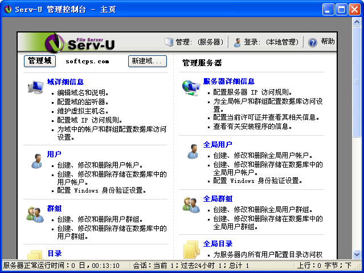
Task: Click the text 配置服务器 IP 访问规则。
Action: (252, 92)
